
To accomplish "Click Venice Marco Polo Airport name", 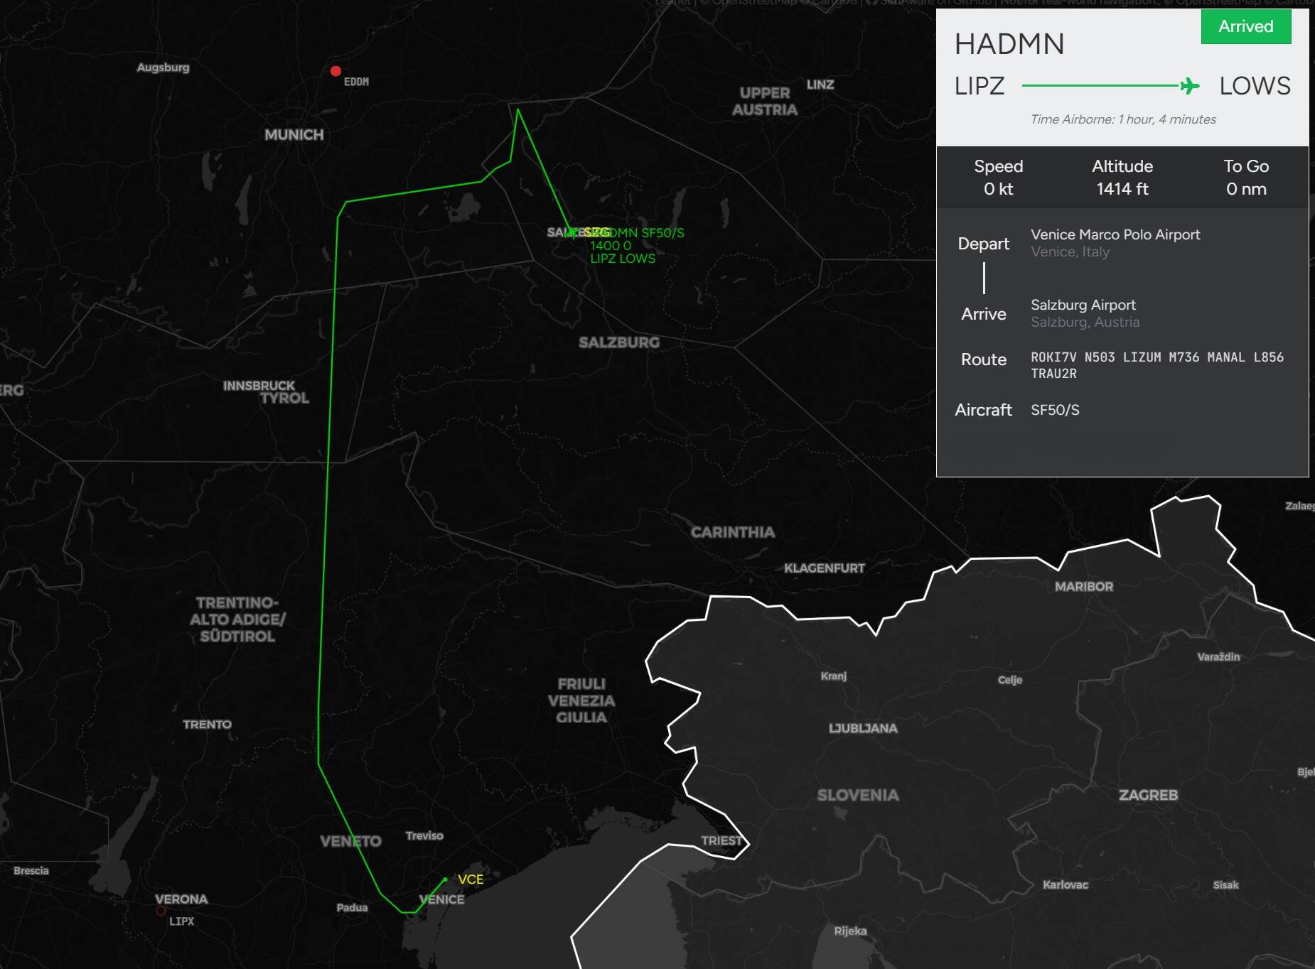I will (1115, 234).
